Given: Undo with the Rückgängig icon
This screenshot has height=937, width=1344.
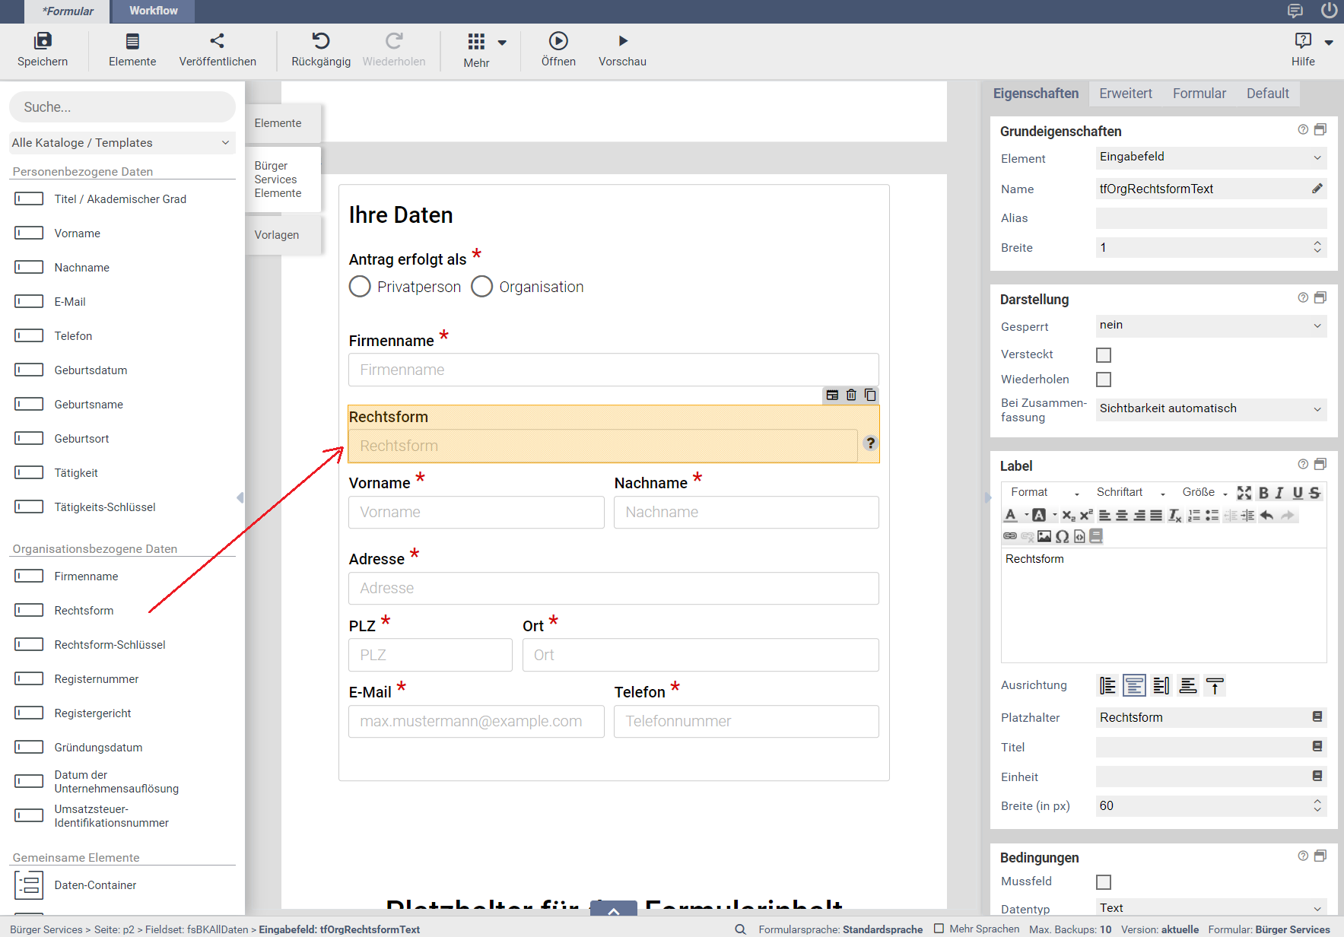Looking at the screenshot, I should 320,41.
